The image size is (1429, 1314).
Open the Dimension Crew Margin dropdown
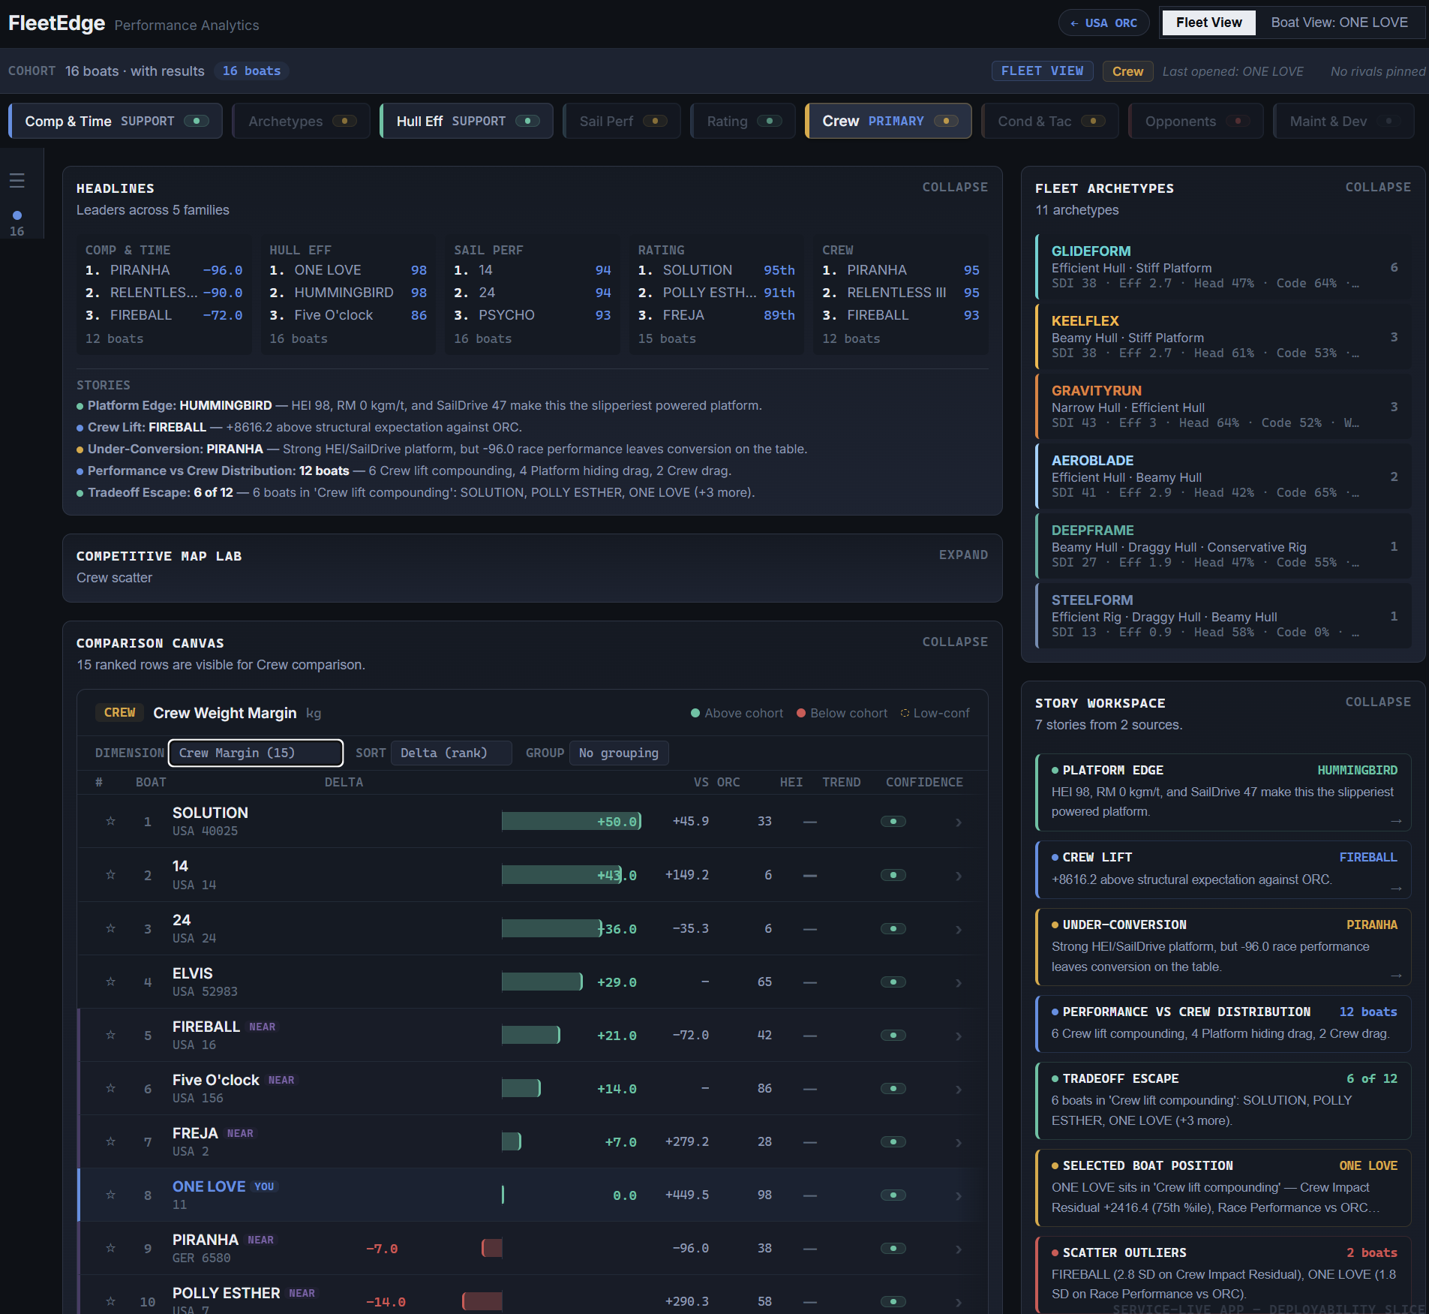tap(256, 753)
